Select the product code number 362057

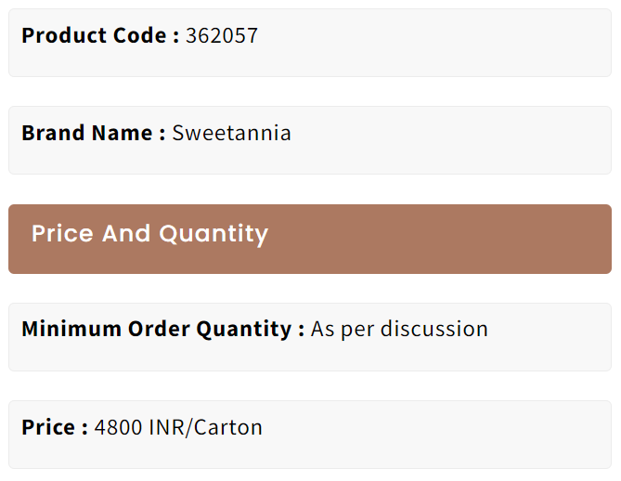(222, 35)
